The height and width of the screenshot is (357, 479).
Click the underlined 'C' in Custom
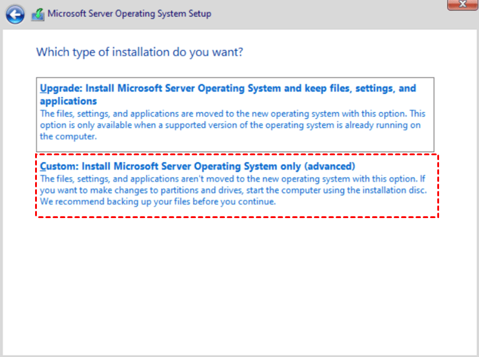(x=44, y=166)
